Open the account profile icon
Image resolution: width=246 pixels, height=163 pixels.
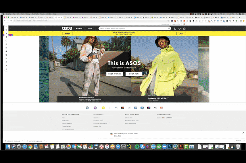[174, 28]
